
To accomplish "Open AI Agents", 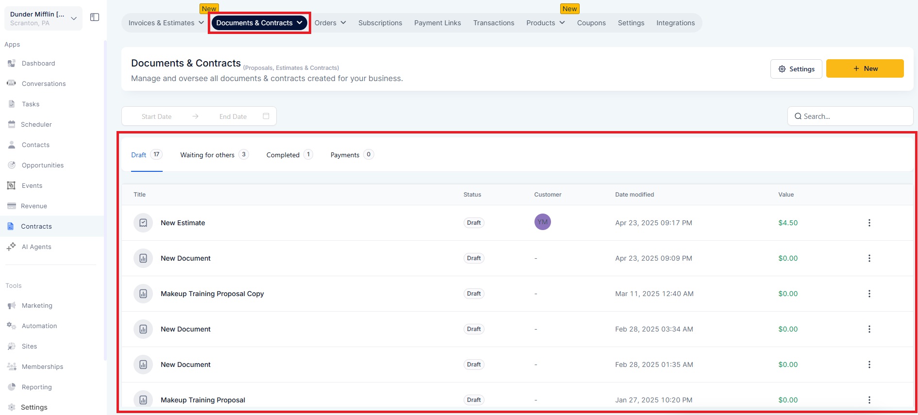I will [x=36, y=247].
